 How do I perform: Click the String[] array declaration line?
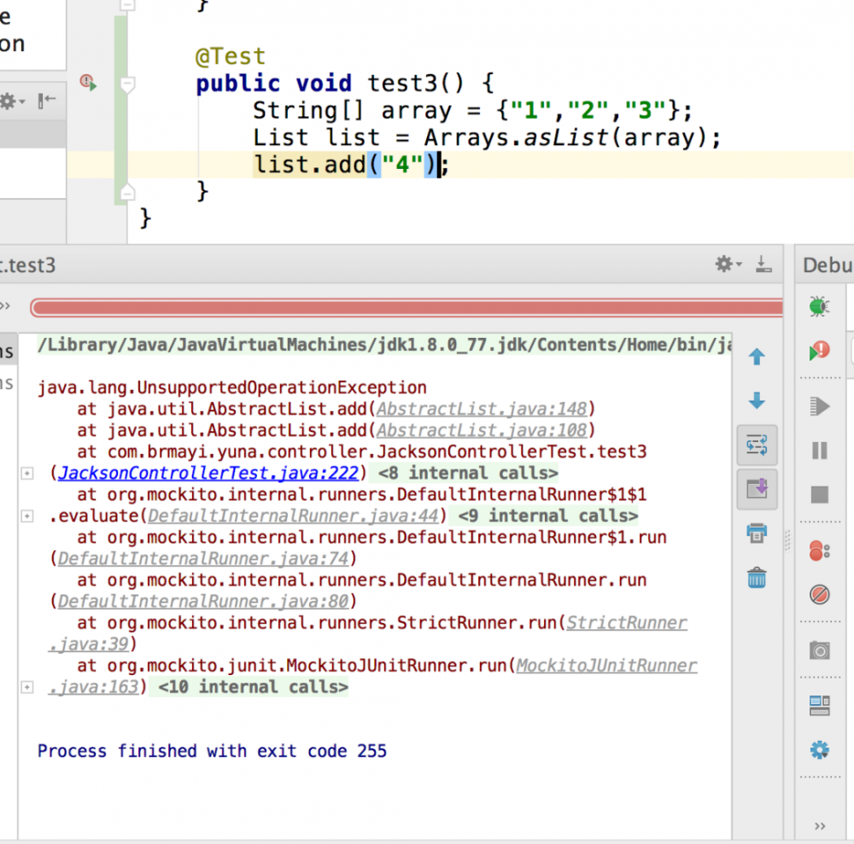pyautogui.click(x=473, y=110)
